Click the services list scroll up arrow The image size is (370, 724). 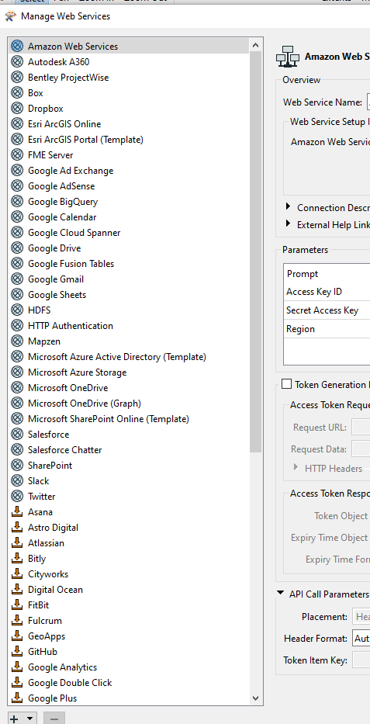(x=255, y=45)
